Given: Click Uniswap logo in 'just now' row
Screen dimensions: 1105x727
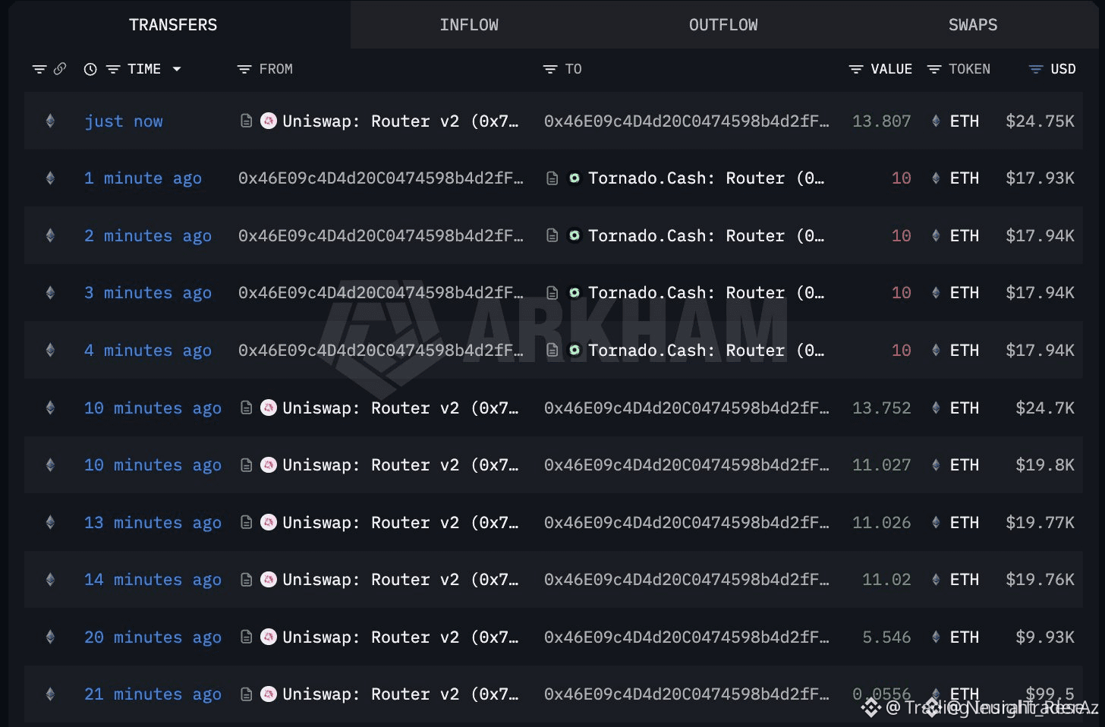Looking at the screenshot, I should click(269, 121).
